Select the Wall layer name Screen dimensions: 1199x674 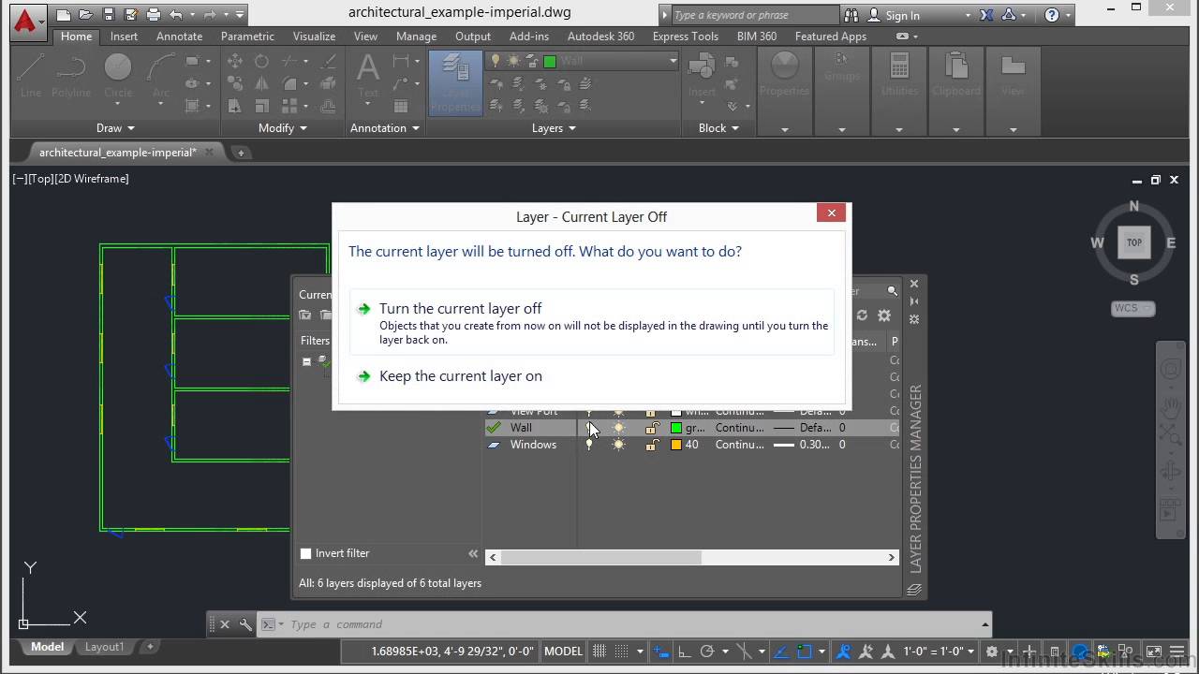[521, 428]
